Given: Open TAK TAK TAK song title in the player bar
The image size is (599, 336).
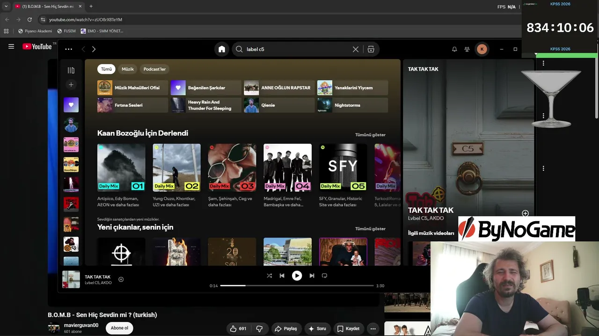Looking at the screenshot, I should [x=98, y=277].
